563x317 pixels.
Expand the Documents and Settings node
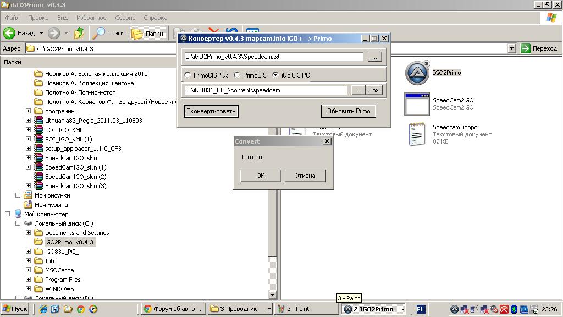(29, 233)
